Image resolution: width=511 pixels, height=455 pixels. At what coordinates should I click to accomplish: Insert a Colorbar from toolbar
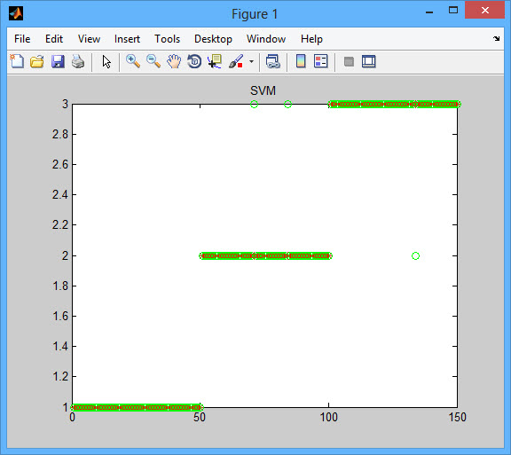[x=301, y=61]
